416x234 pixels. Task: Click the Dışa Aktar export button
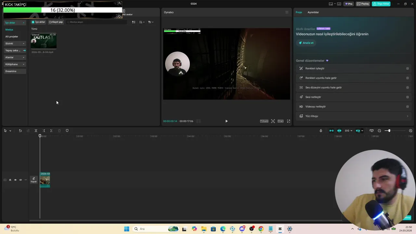click(x=381, y=4)
